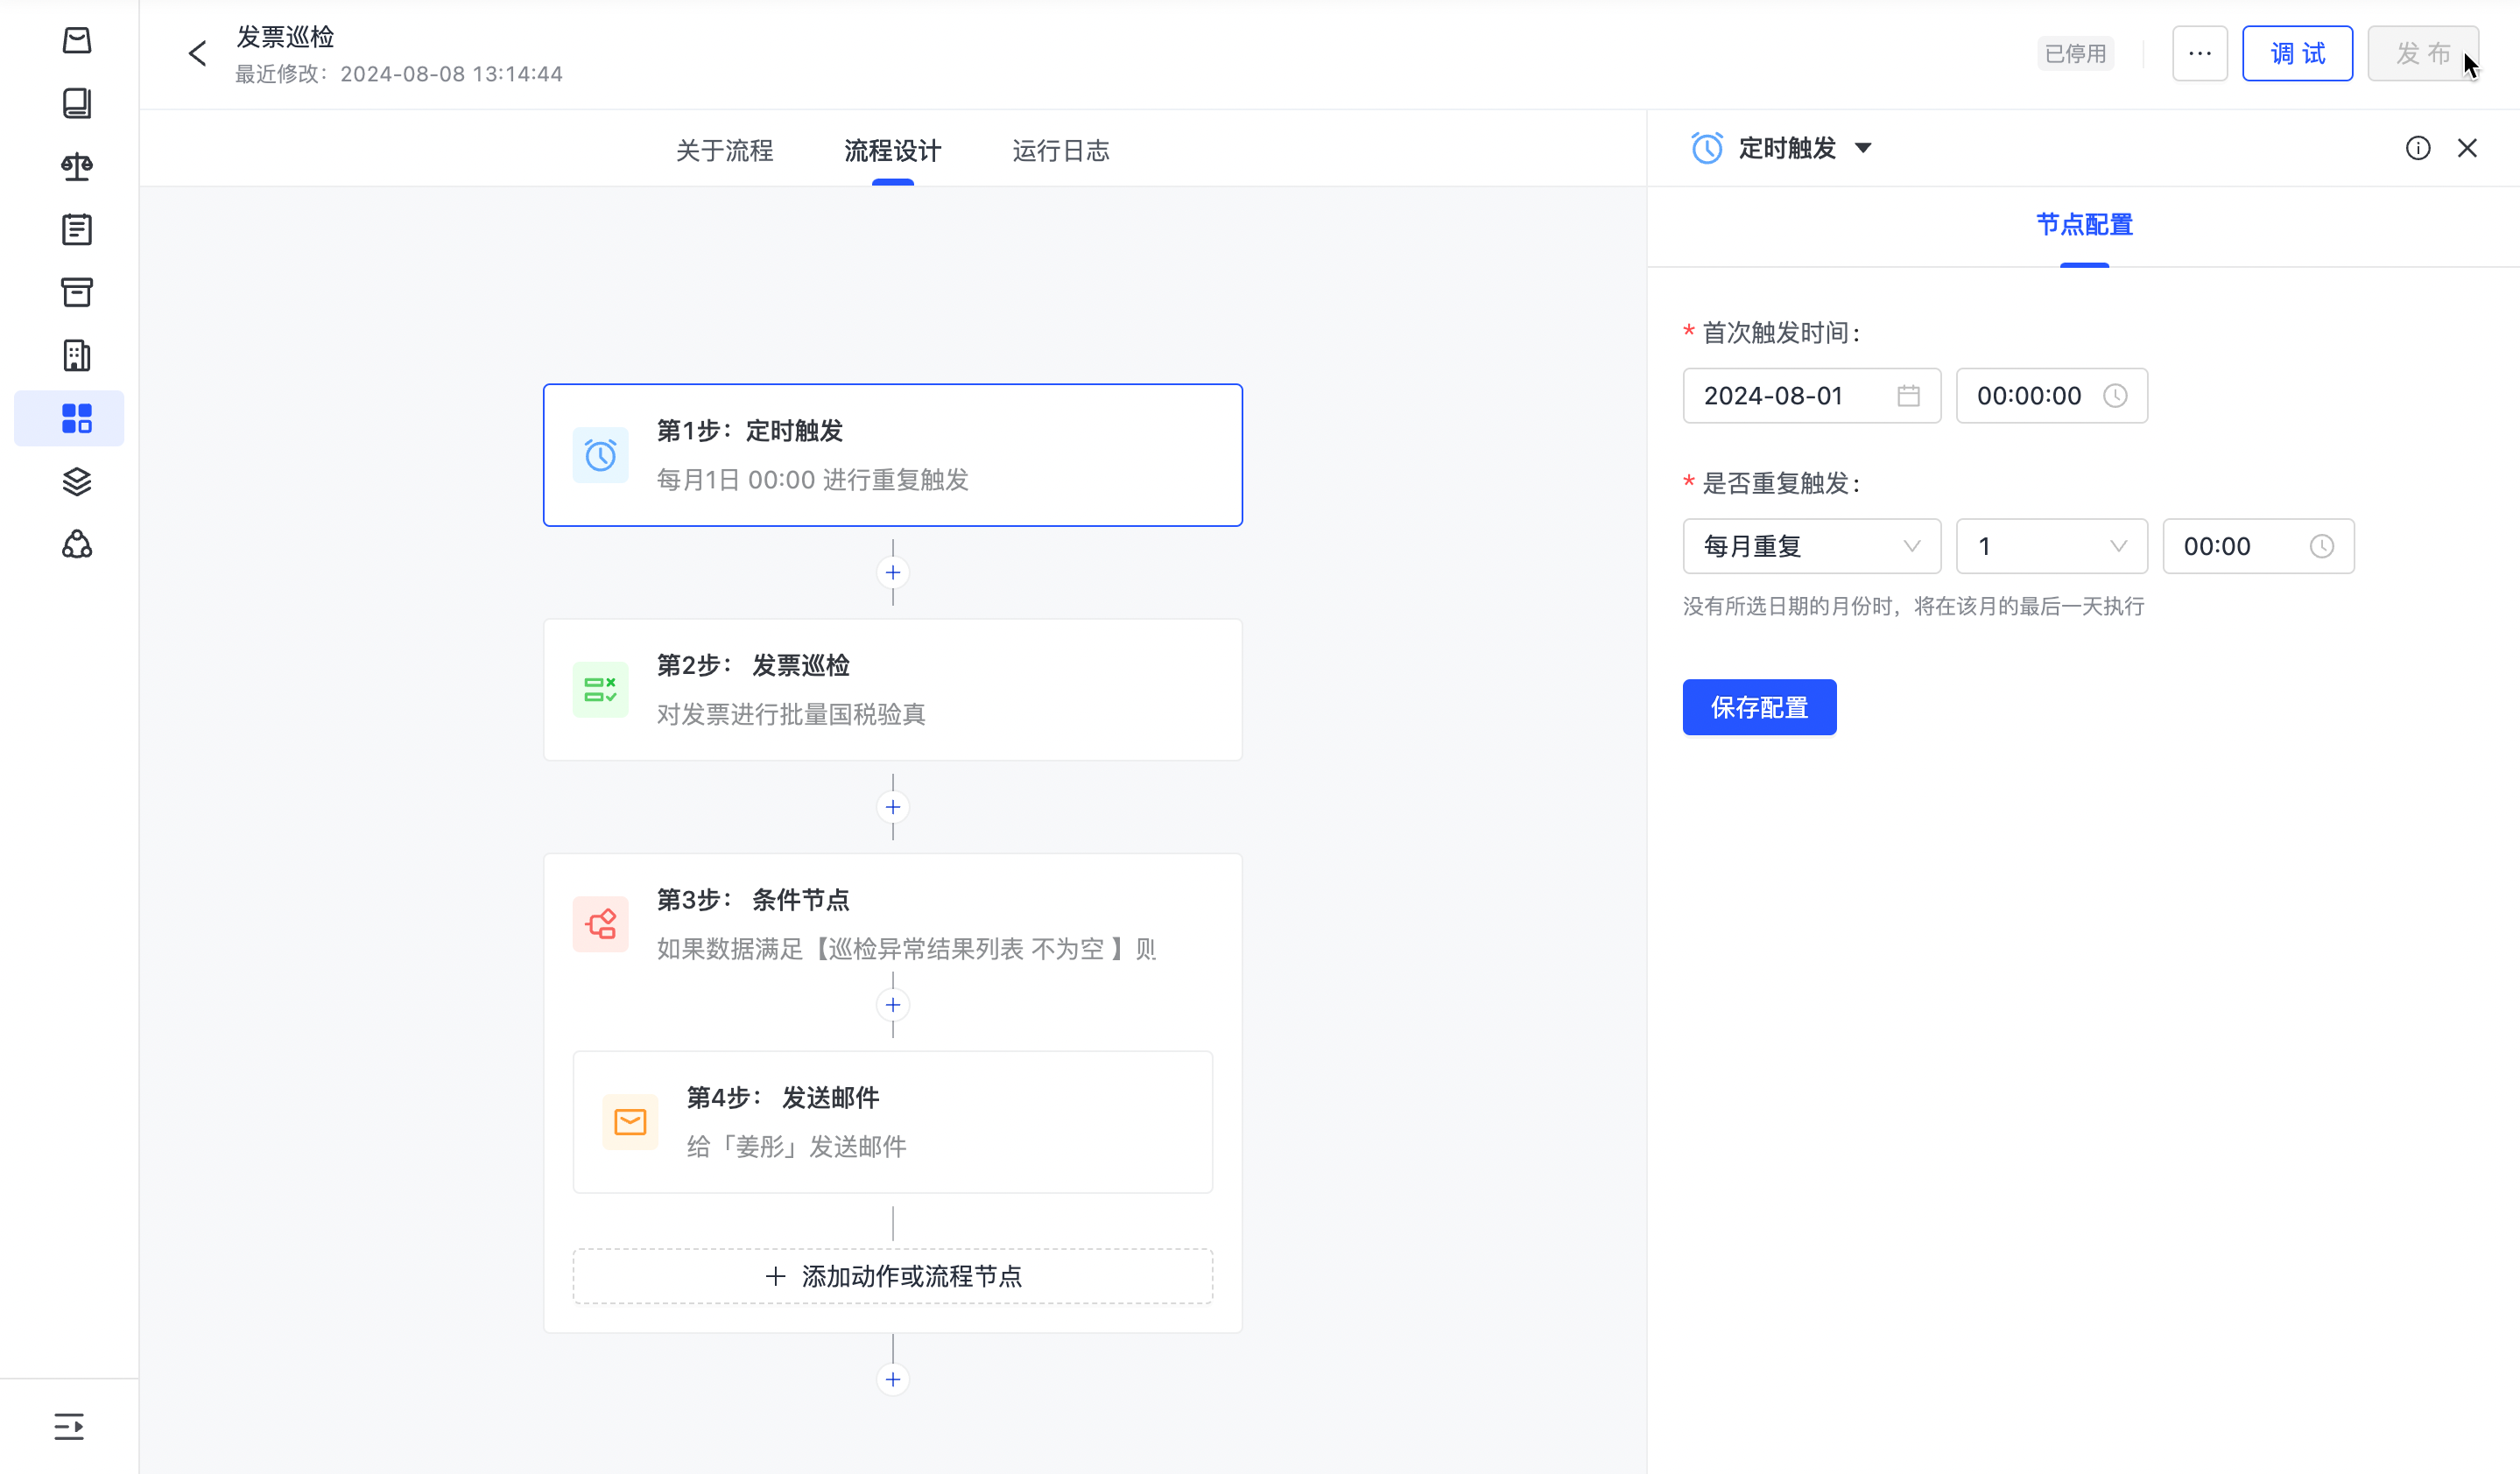Click the last-day-of-month hint text

[x=1913, y=607]
